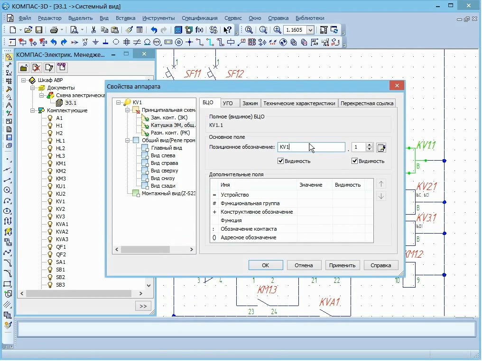Collapse Шкаф АВР tree node
This screenshot has width=482, height=361.
click(x=23, y=80)
